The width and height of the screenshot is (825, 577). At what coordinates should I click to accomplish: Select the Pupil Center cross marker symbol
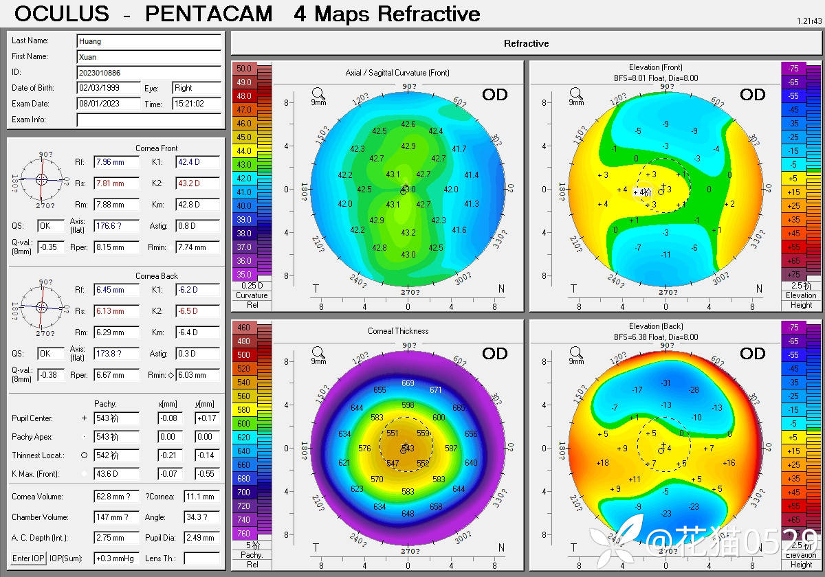[85, 418]
